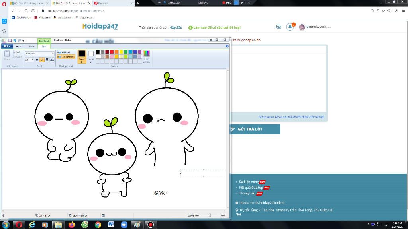This screenshot has height=229, width=408.
Task: Click the Hoidap247 logo
Action: click(x=100, y=27)
